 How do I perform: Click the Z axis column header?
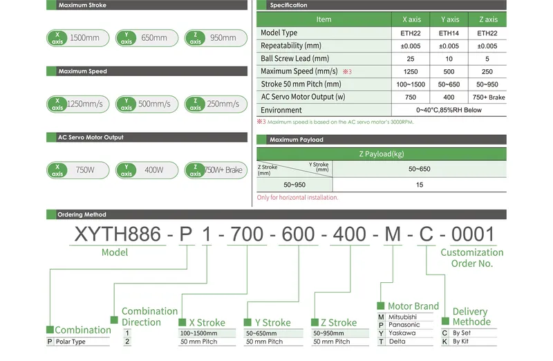pyautogui.click(x=488, y=19)
